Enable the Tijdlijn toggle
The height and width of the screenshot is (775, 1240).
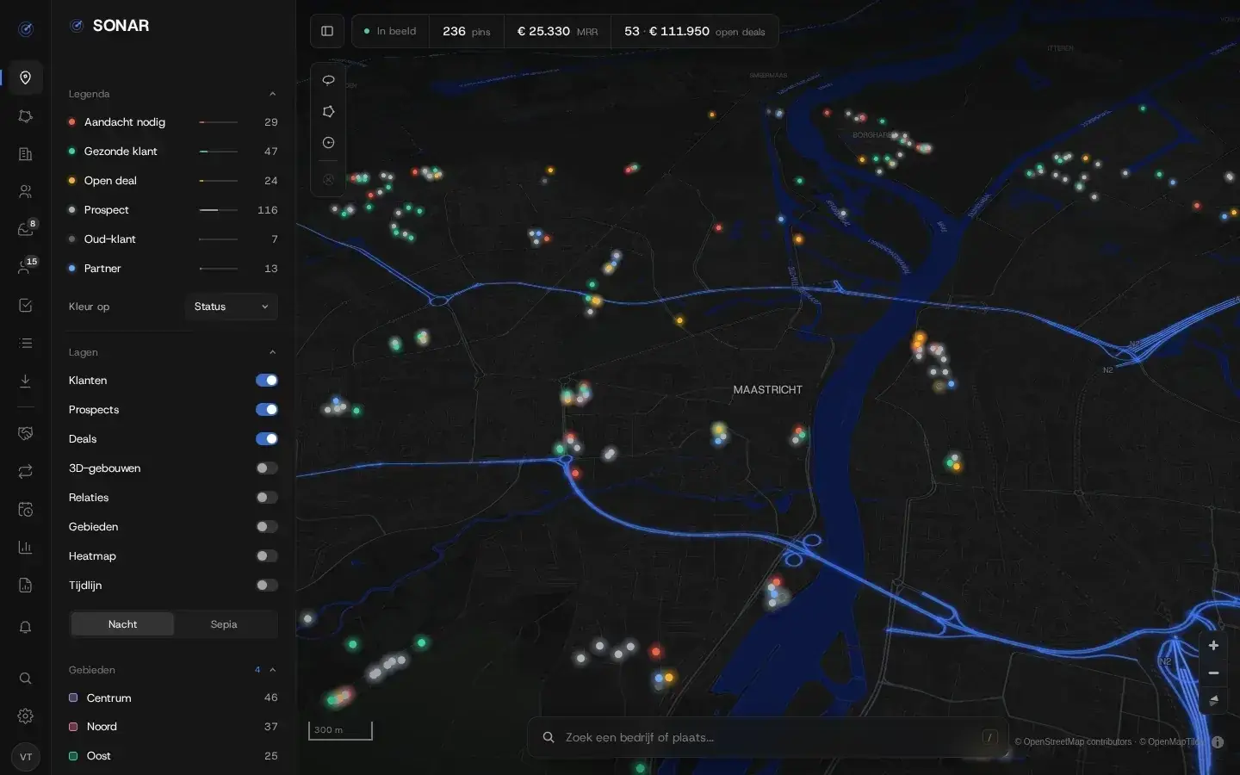point(267,586)
